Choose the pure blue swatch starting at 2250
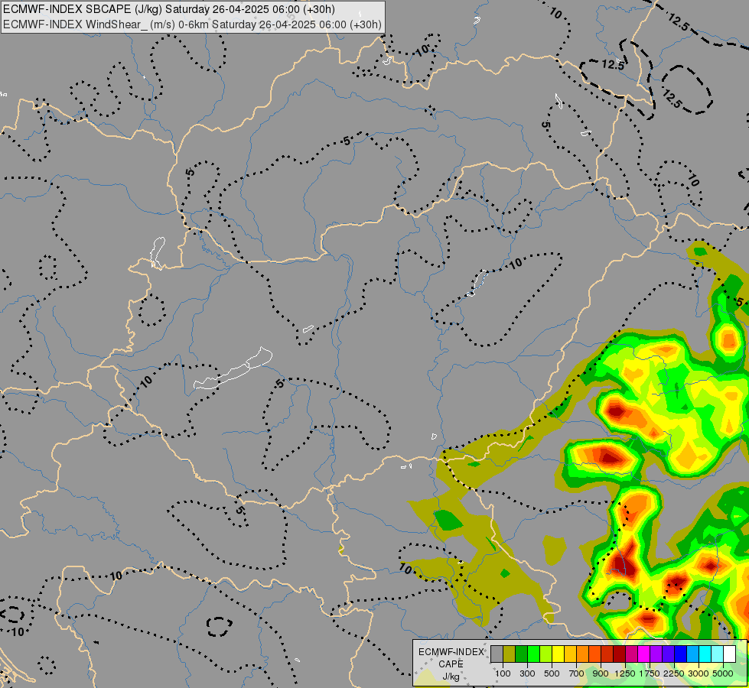The image size is (749, 688). click(x=681, y=654)
